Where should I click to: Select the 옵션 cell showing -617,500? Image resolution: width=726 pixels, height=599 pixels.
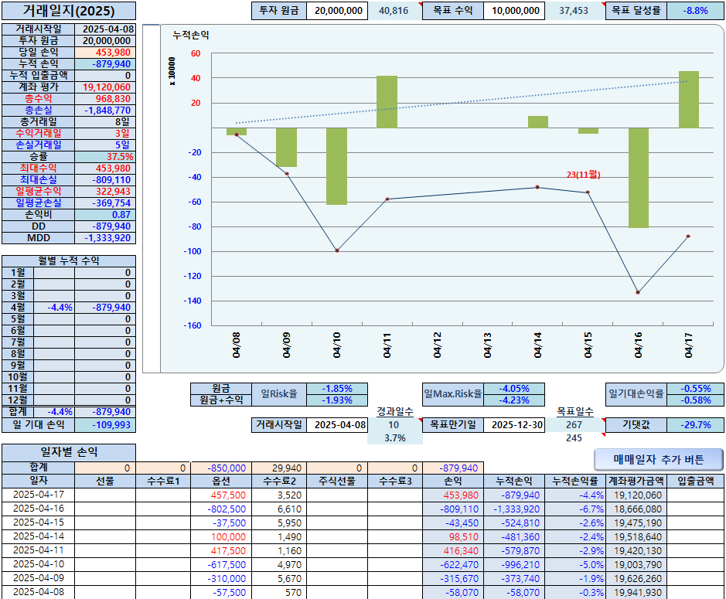pos(221,565)
